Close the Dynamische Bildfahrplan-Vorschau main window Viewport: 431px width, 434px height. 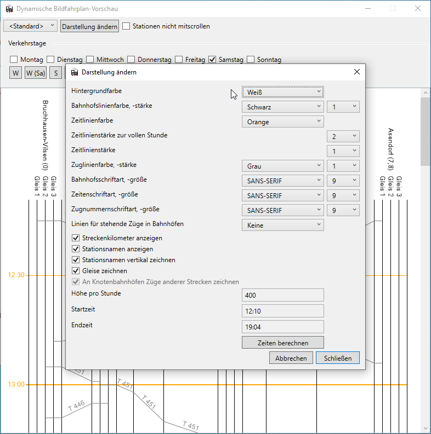point(418,8)
